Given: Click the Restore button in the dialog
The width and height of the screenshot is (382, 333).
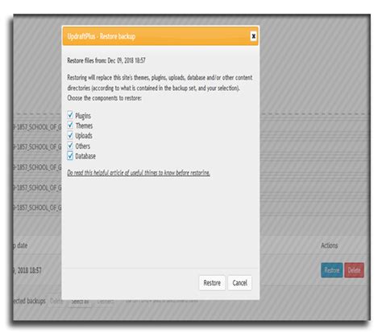Looking at the screenshot, I should (x=212, y=283).
